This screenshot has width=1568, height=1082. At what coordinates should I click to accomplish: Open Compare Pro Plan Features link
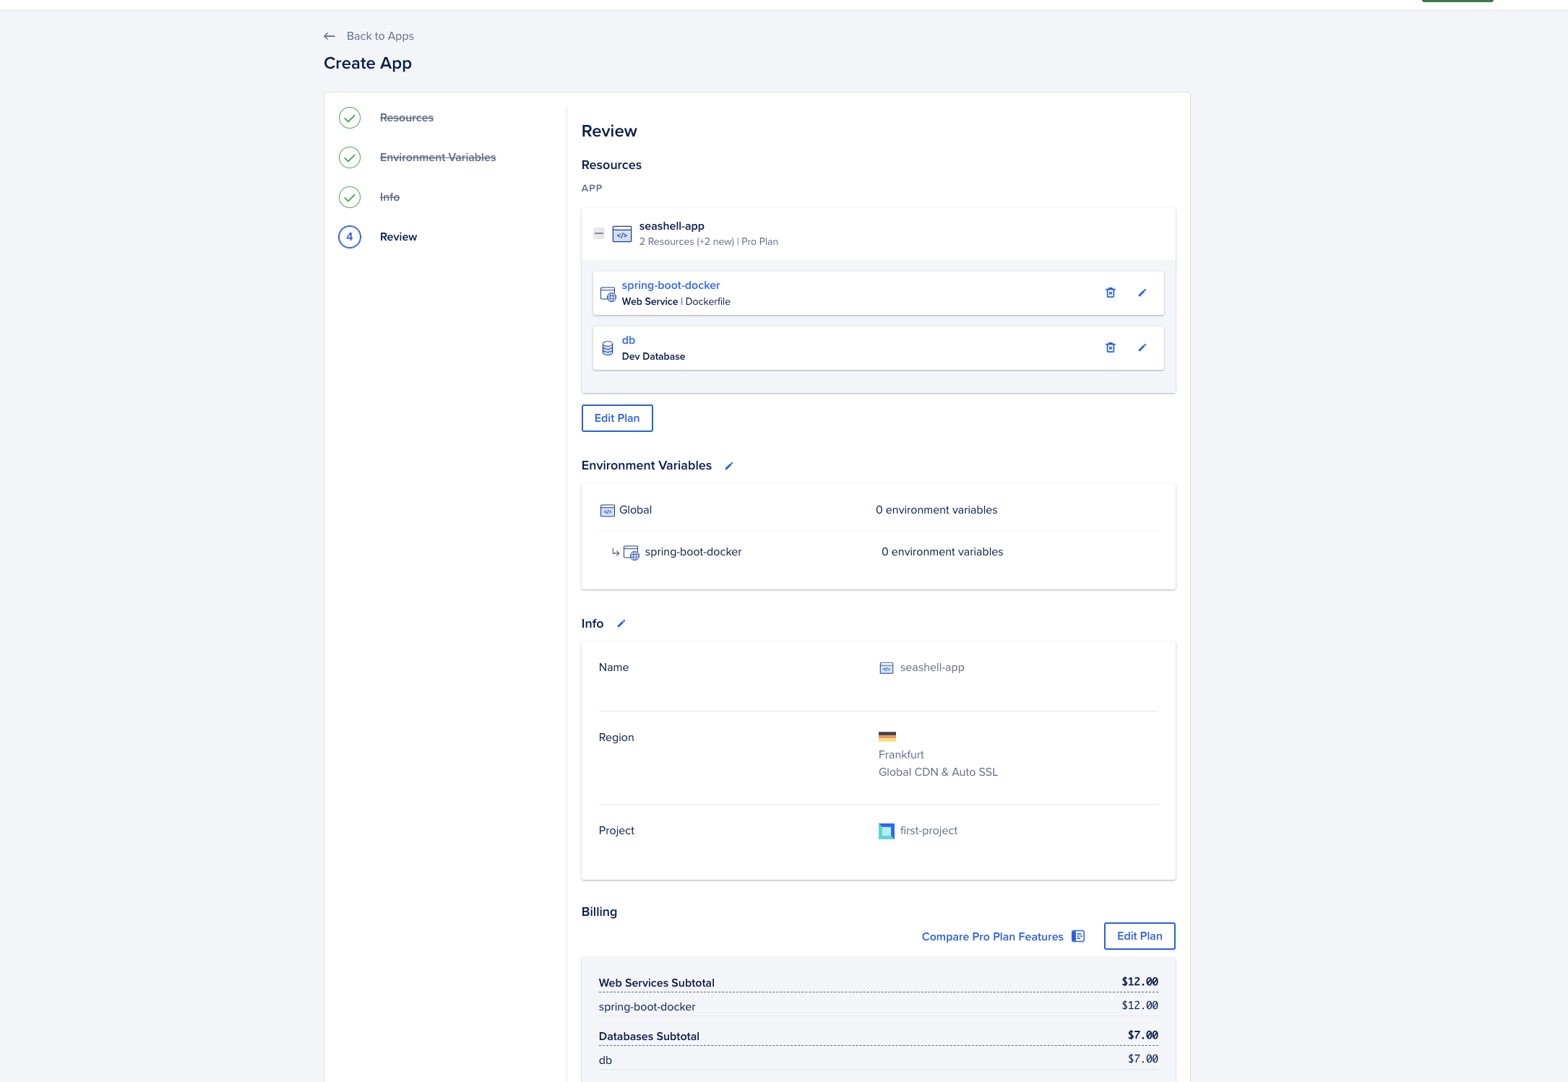[x=992, y=937]
